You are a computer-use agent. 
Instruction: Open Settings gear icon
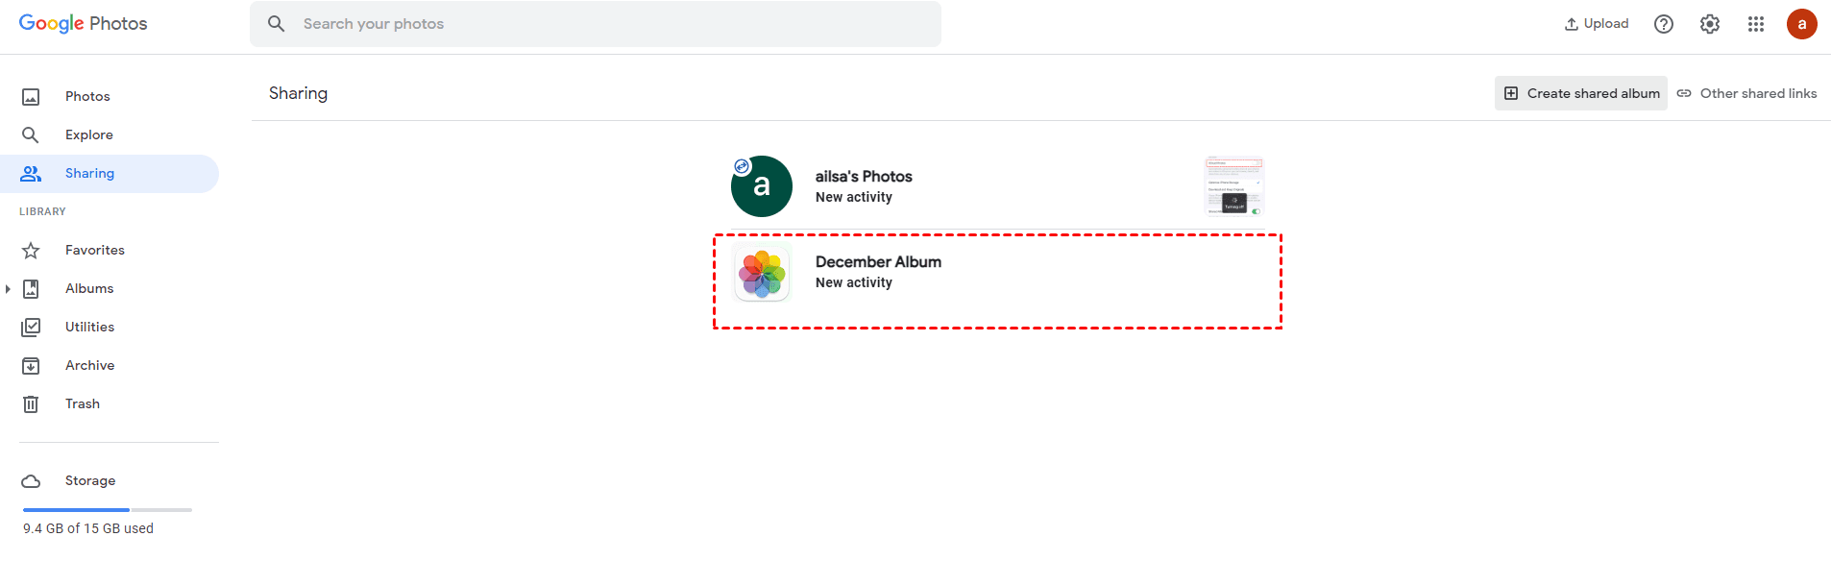[1710, 24]
